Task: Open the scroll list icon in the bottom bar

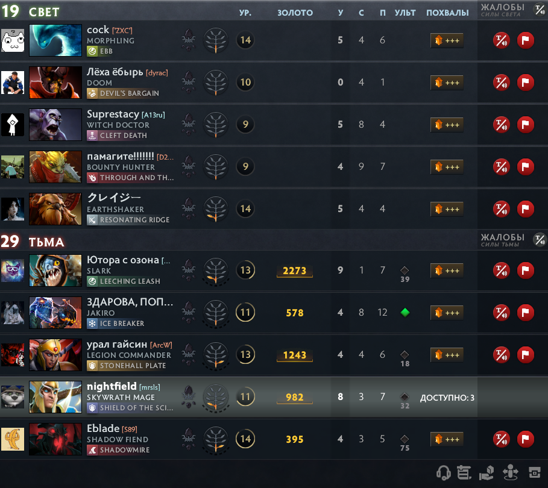Action: pos(464,473)
